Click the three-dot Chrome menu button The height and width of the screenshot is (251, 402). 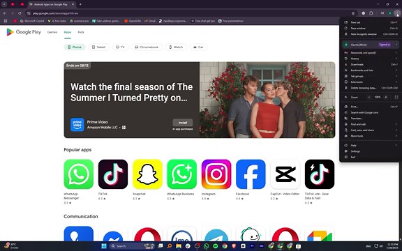[x=397, y=13]
